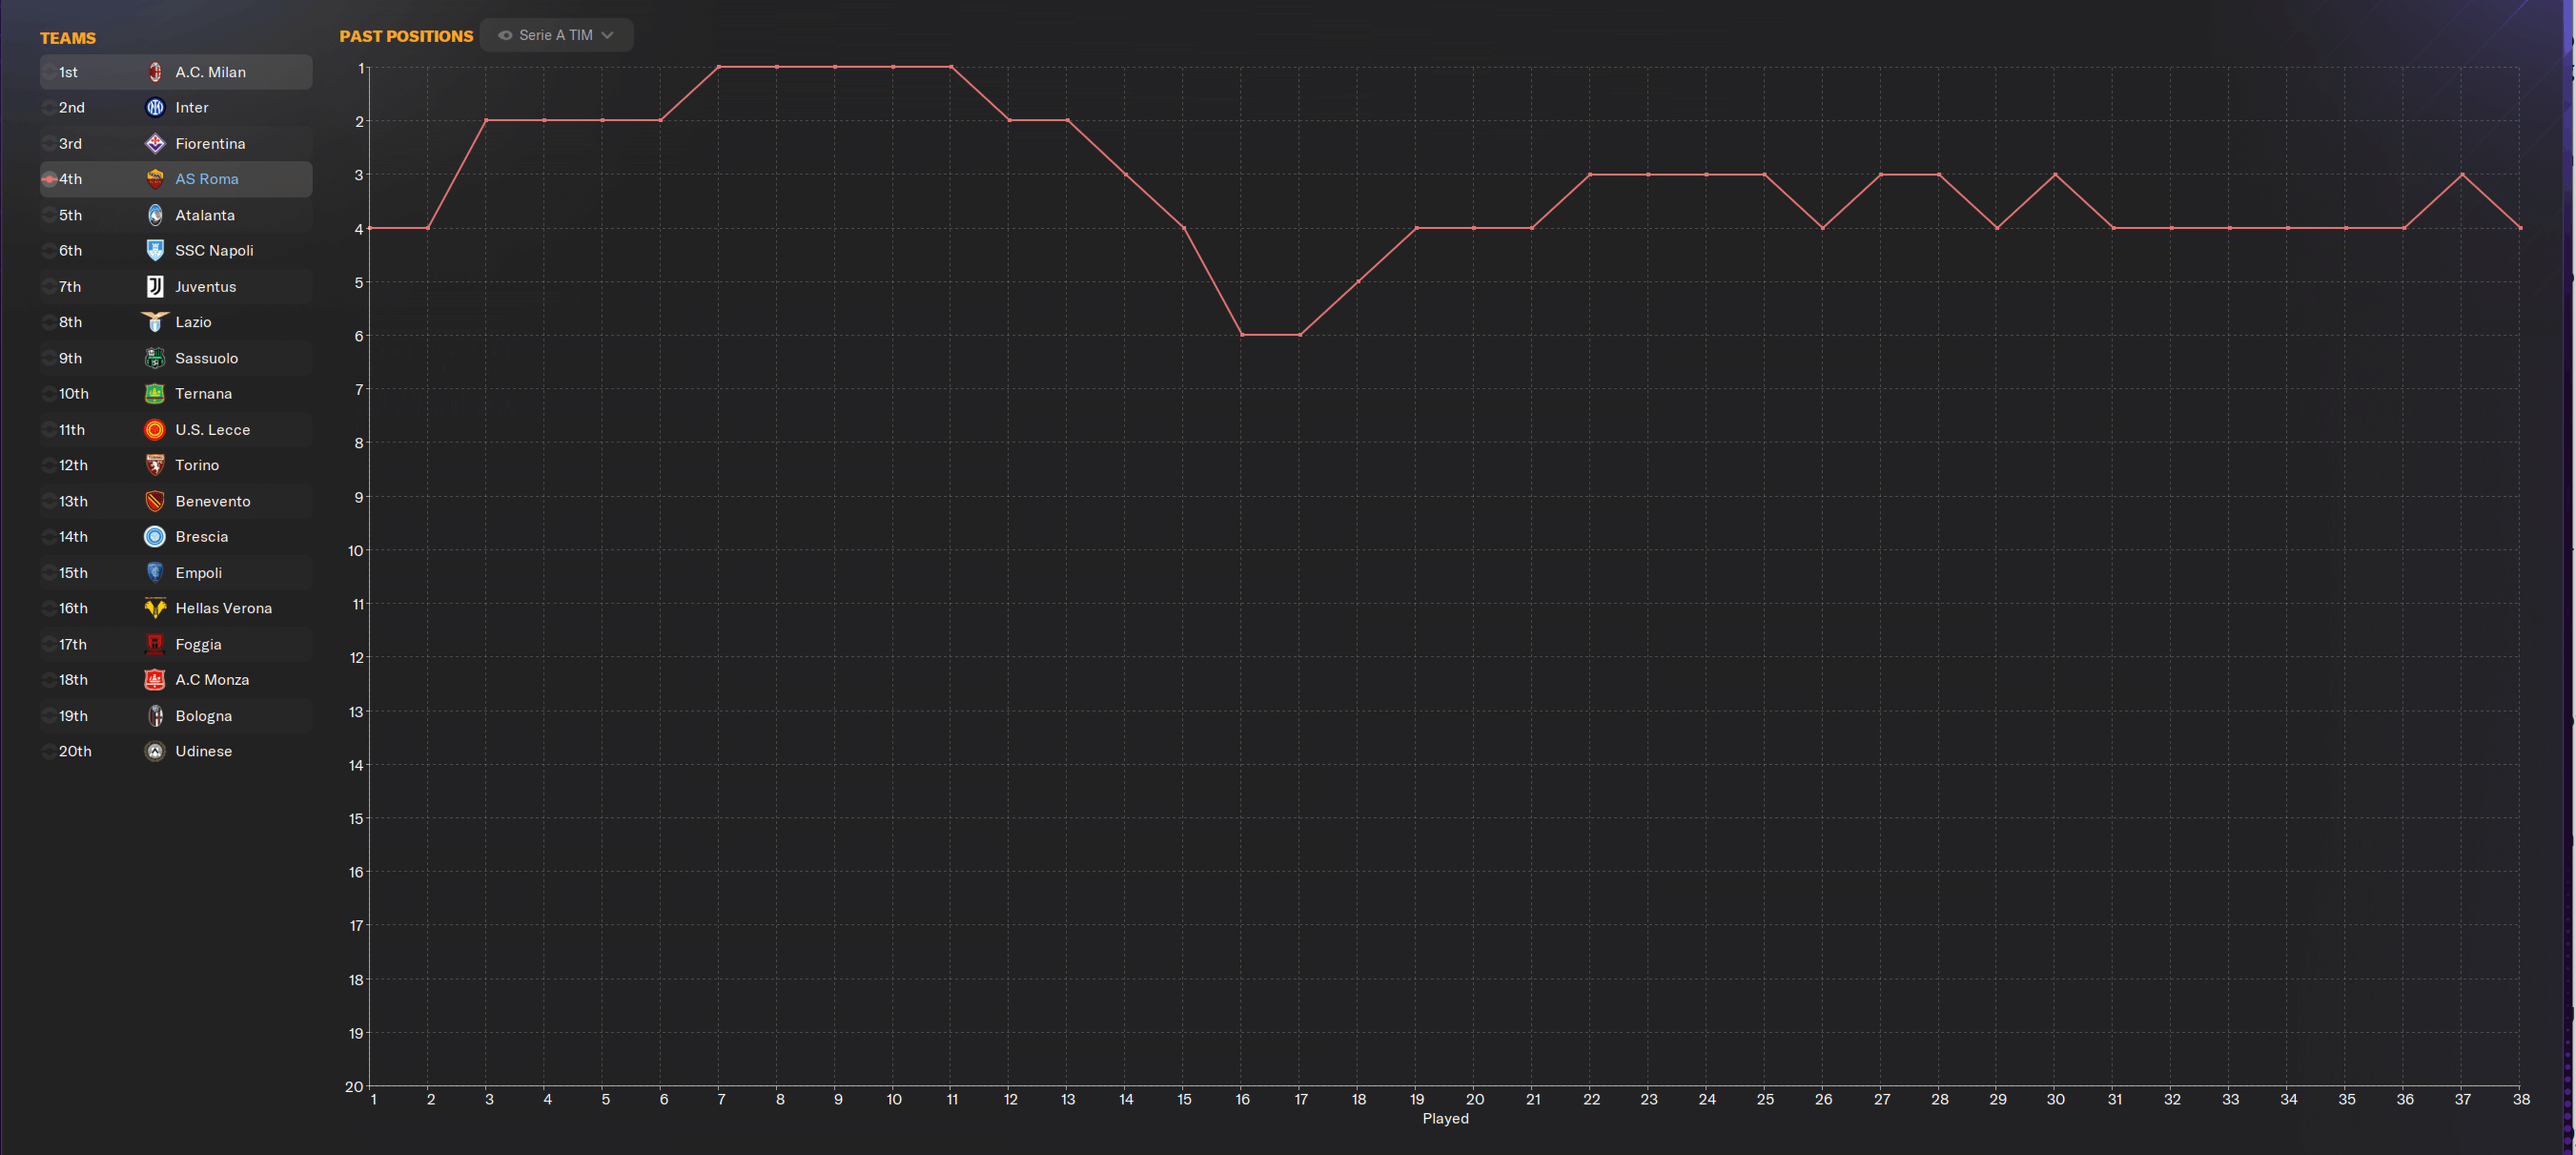Screen dimensions: 2576x1155
Task: Click the Ternana club badge
Action: pos(155,393)
